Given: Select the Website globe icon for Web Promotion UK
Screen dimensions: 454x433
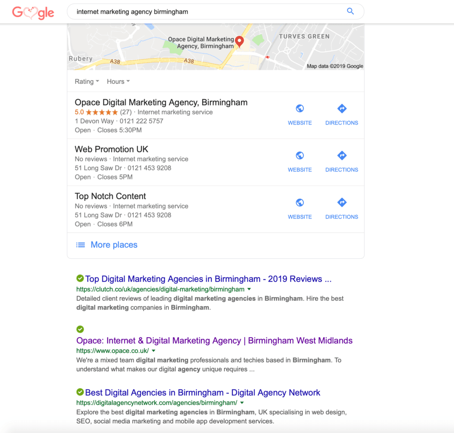Looking at the screenshot, I should pos(300,155).
